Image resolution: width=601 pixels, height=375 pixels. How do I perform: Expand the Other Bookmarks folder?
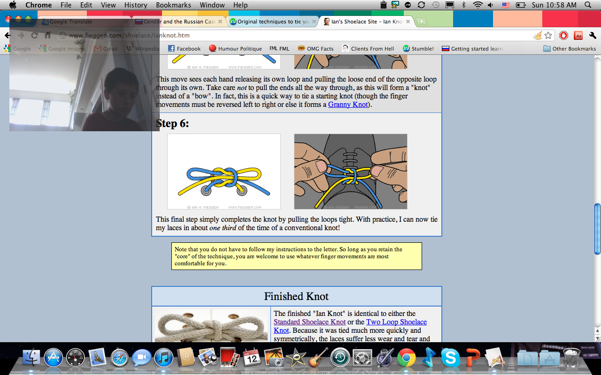570,49
